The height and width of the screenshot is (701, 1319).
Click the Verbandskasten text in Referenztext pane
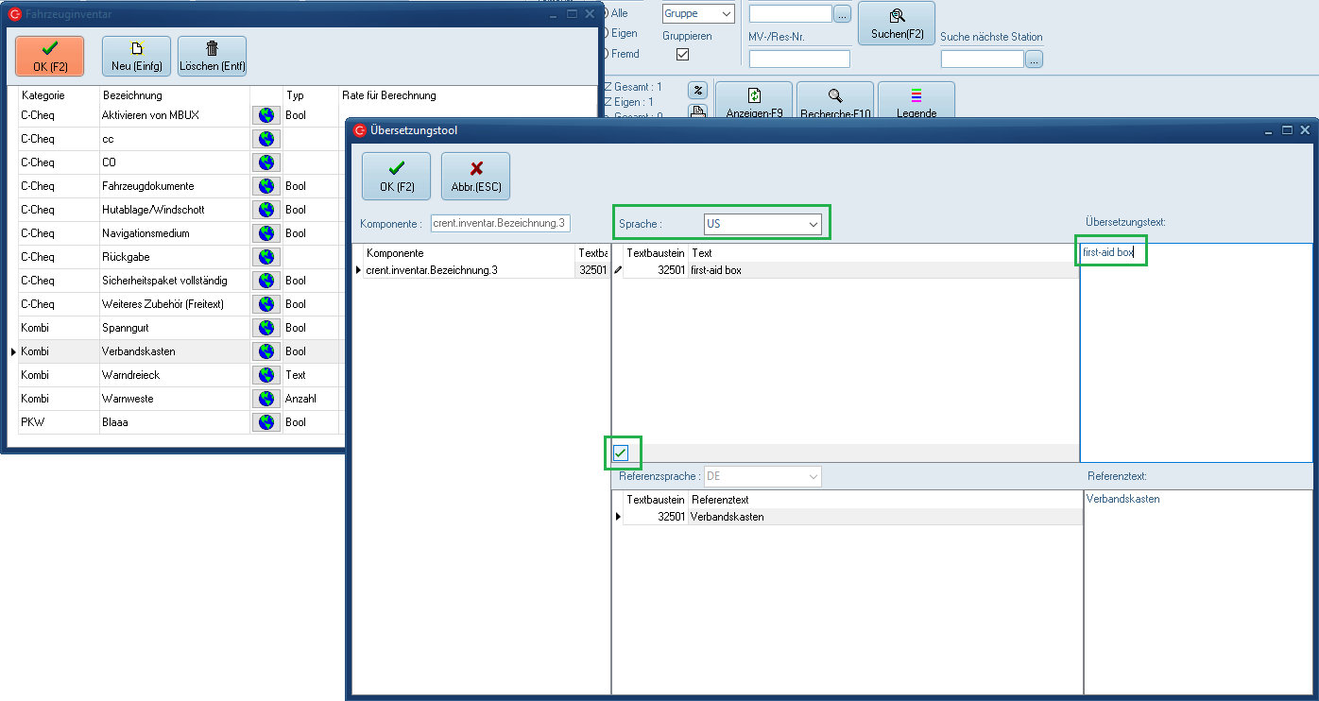1122,499
